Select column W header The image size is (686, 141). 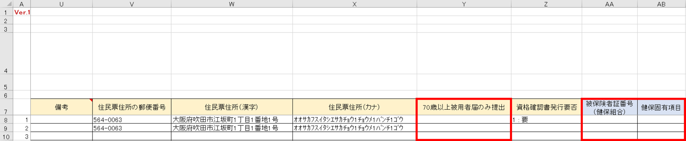(232, 4)
